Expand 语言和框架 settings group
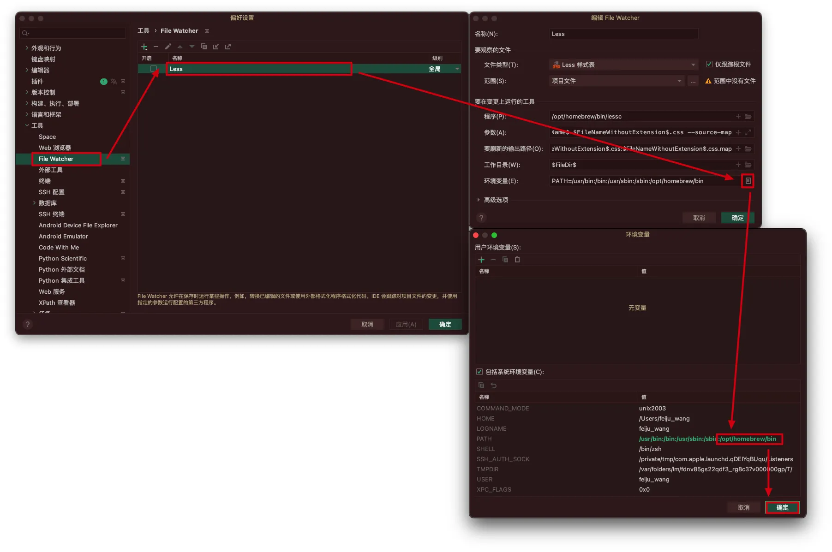 pyautogui.click(x=27, y=114)
